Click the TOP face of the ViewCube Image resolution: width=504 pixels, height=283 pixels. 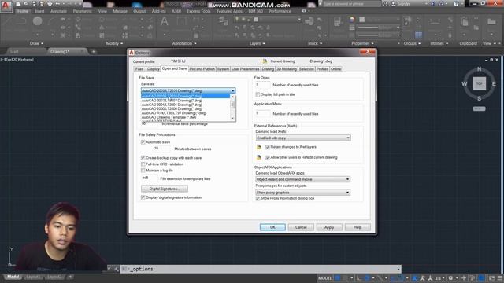point(479,84)
